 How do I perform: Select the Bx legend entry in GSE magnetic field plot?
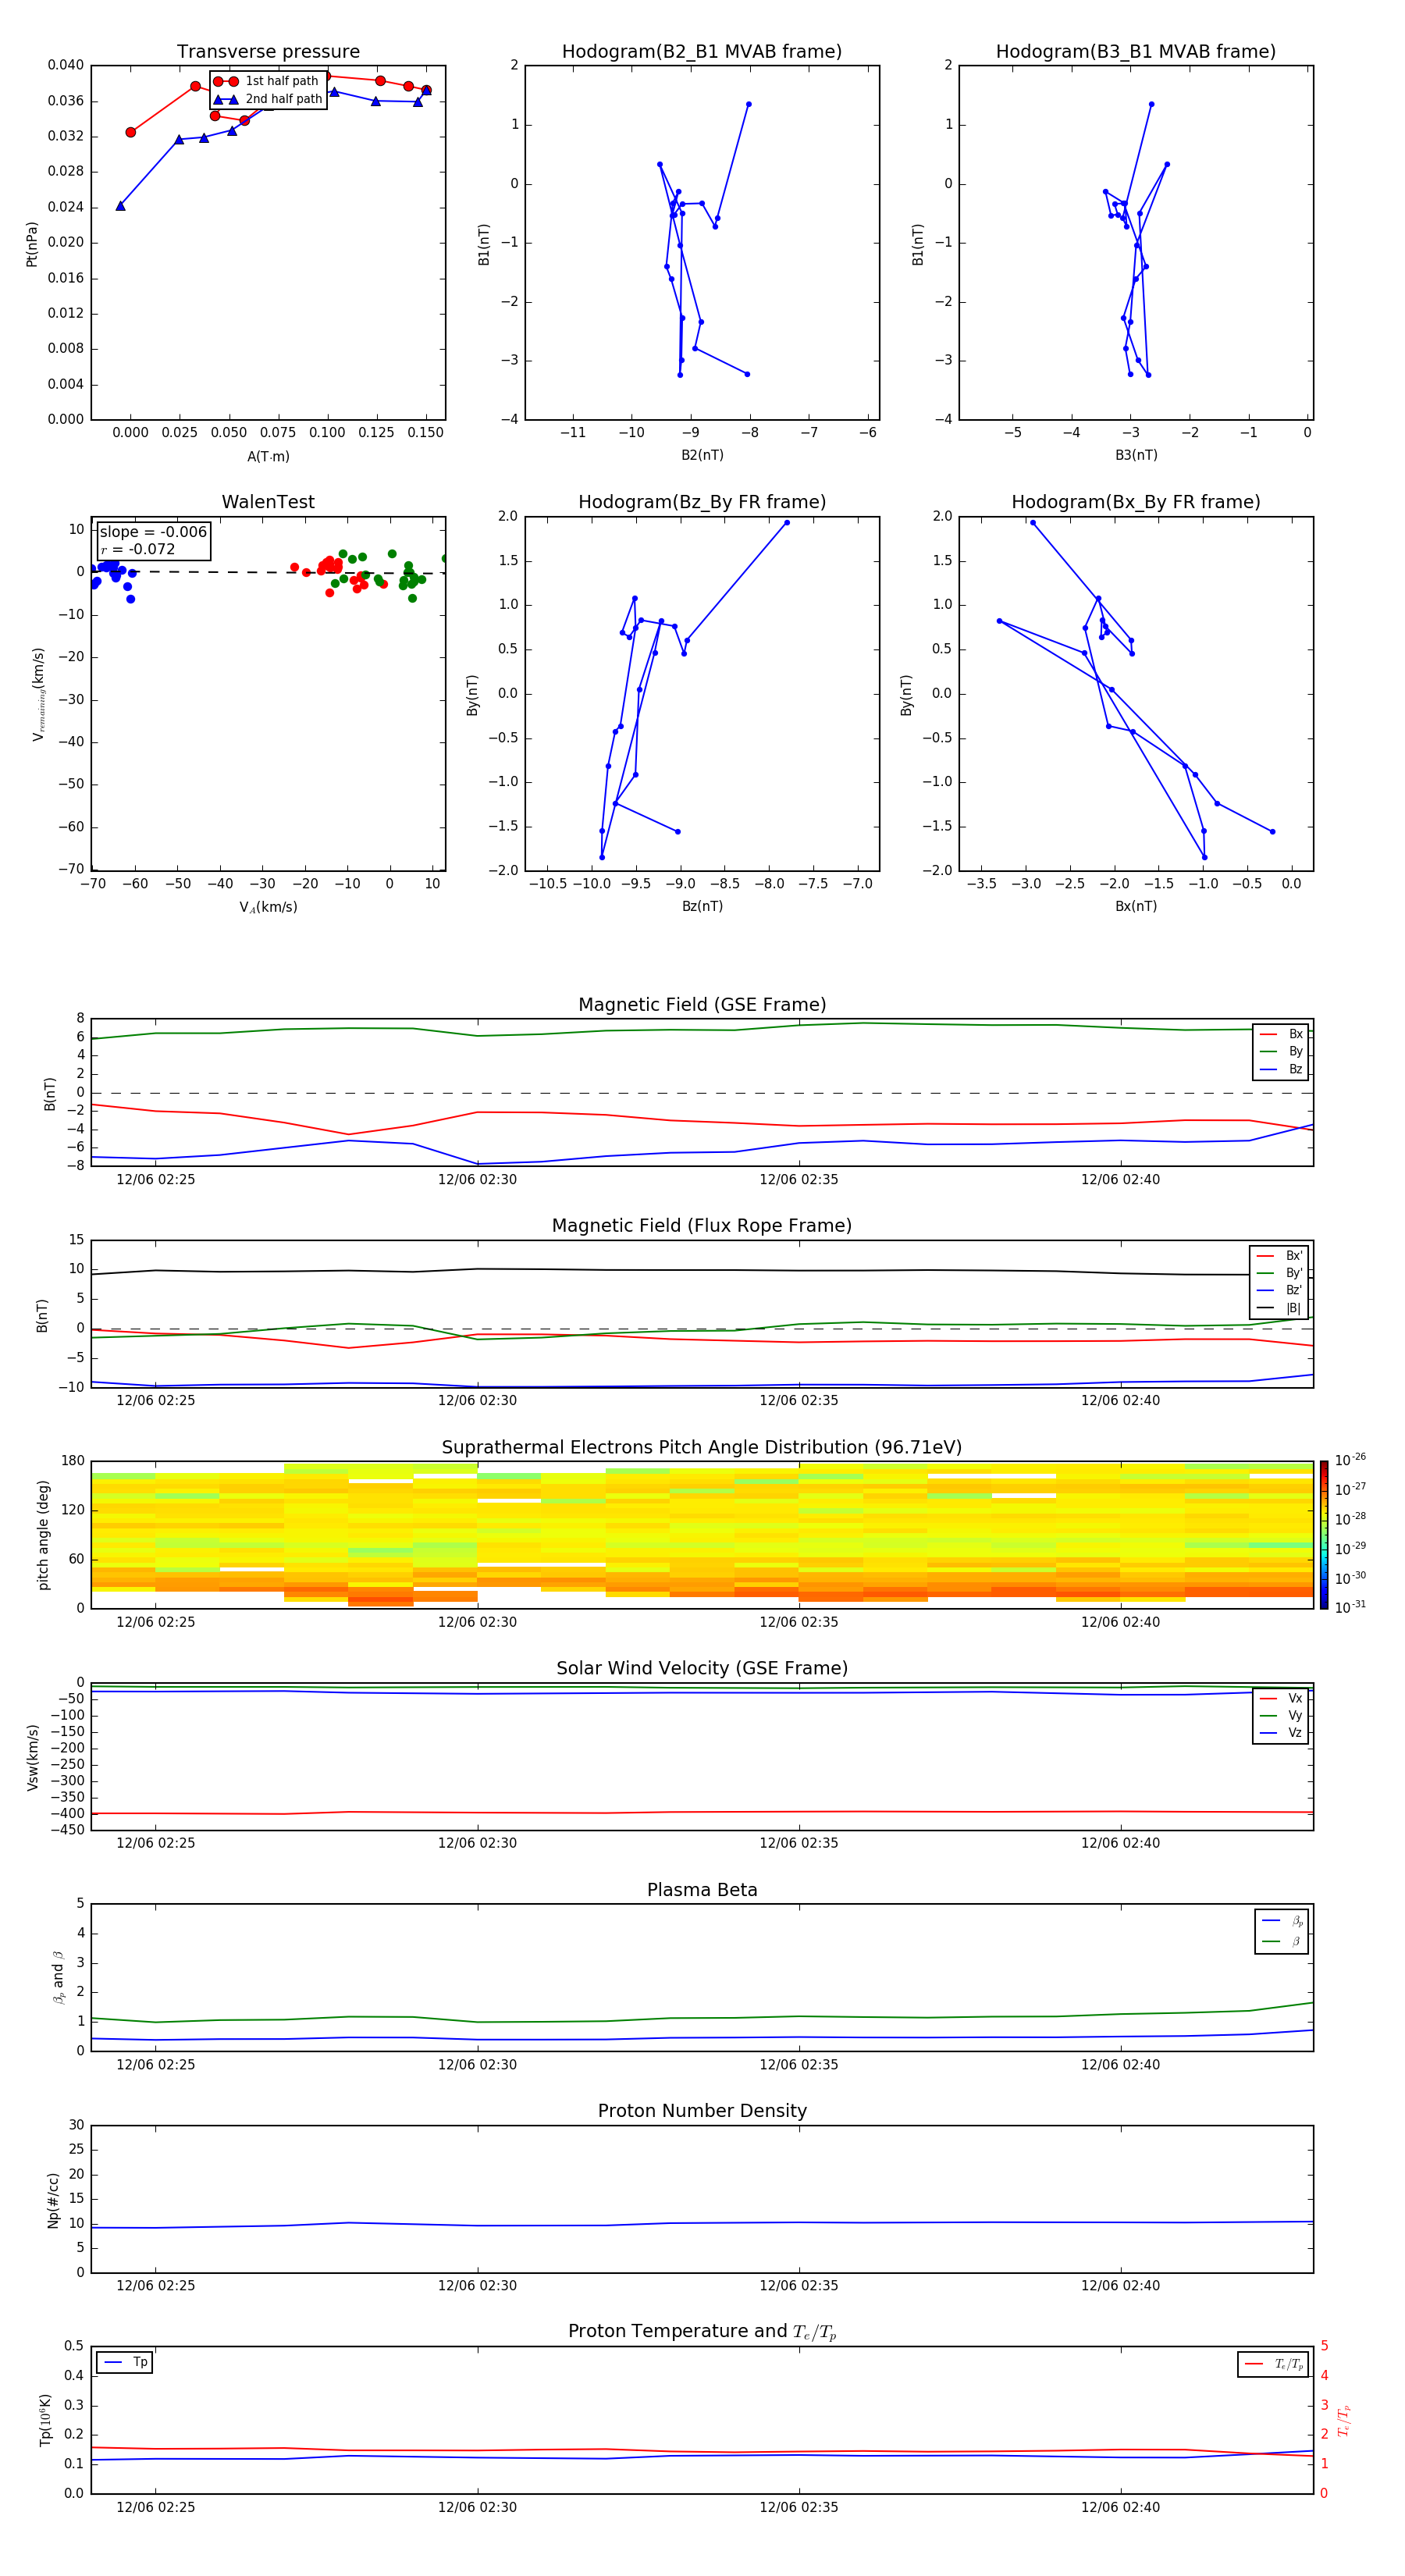pos(1281,1034)
